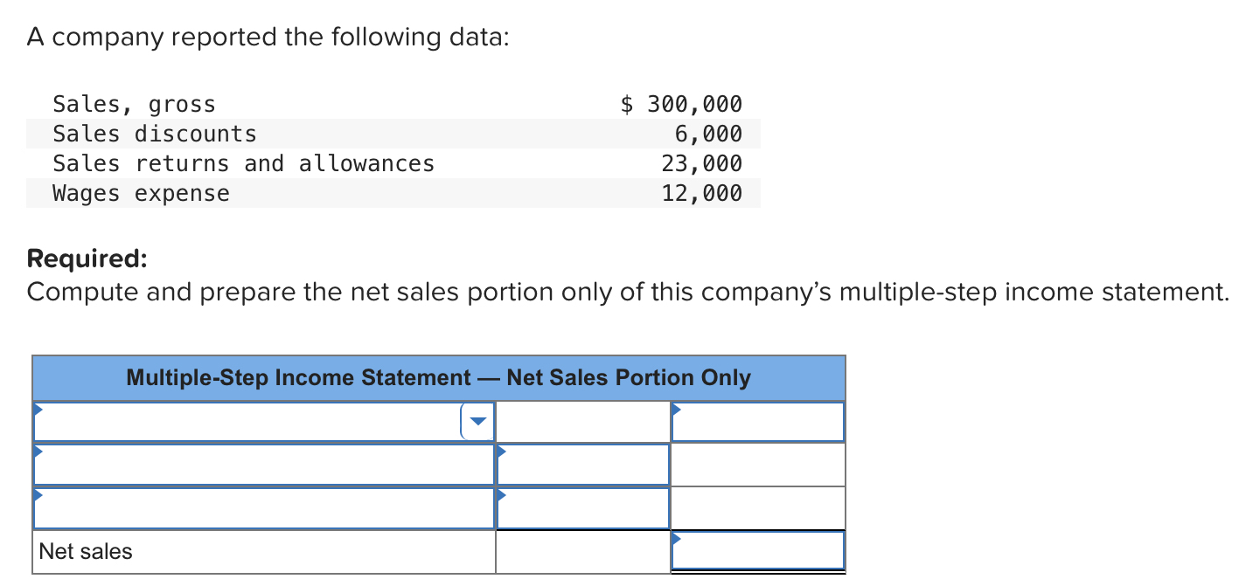
Task: Select the empty cell right of Net sales label
Action: click(582, 551)
